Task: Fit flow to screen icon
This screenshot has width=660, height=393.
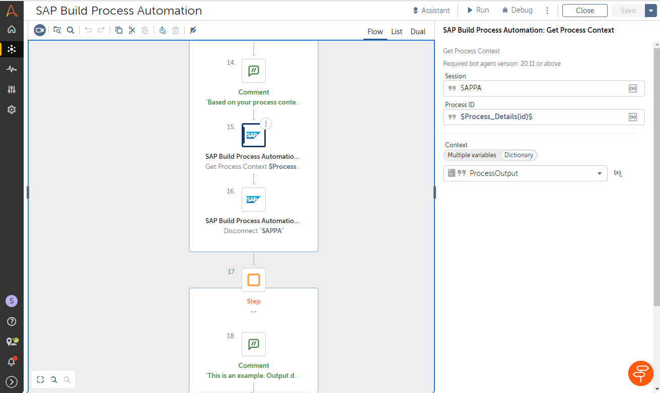Action: pos(40,379)
